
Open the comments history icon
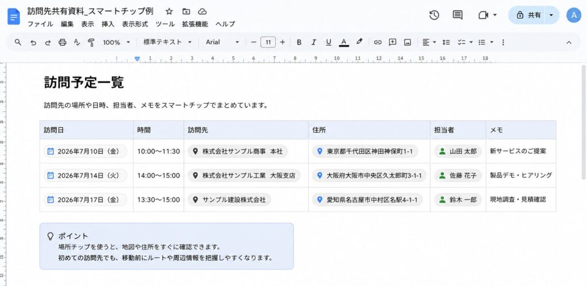(457, 15)
